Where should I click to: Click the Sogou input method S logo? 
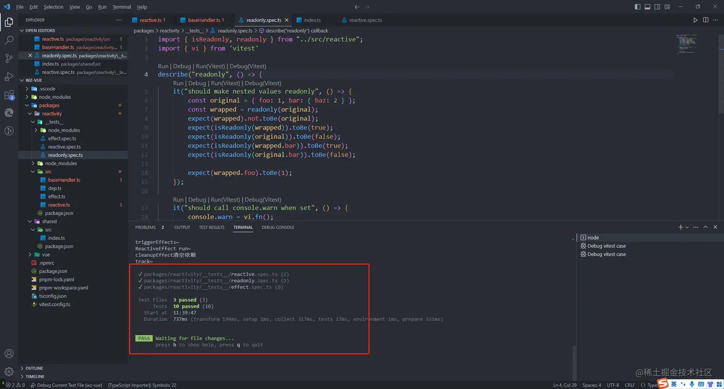click(663, 384)
